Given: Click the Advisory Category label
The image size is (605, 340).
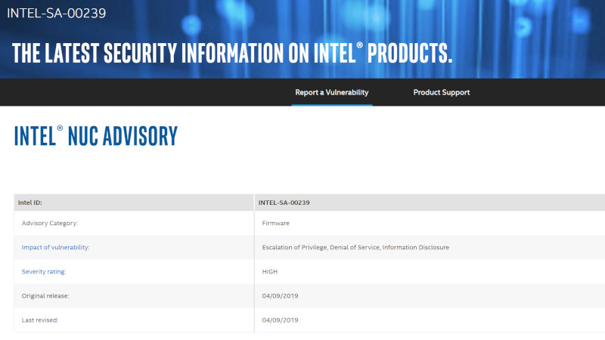Looking at the screenshot, I should point(50,223).
